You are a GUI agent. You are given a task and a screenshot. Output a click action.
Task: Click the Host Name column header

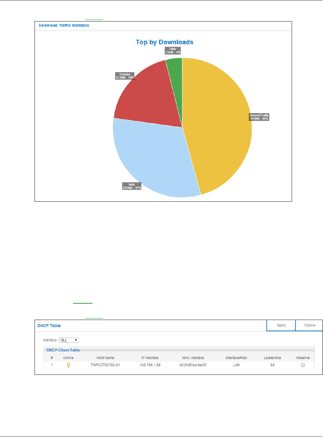[105, 358]
